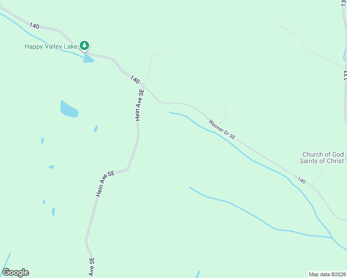This screenshot has width=347, height=278.
Task: Click the Hein Ave SE label at the road bend
Action: click(105, 183)
